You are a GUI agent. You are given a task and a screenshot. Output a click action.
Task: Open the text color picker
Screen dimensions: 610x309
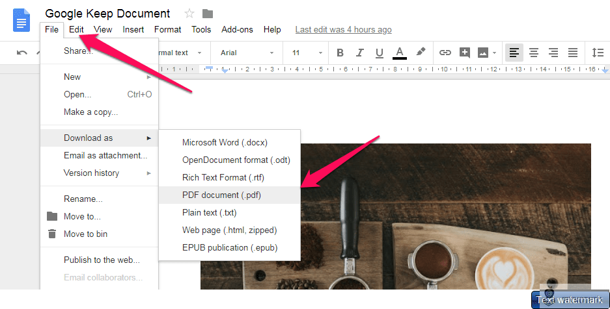click(x=400, y=53)
